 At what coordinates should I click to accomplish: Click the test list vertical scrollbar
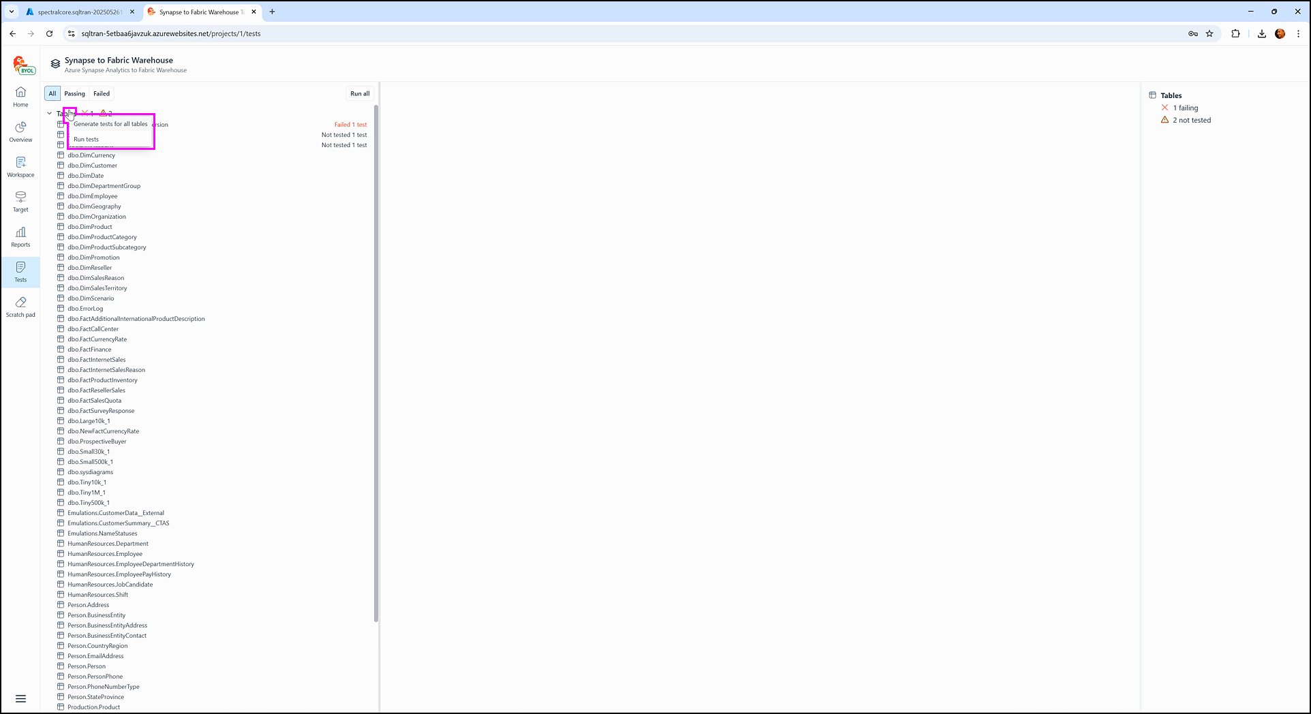[376, 361]
